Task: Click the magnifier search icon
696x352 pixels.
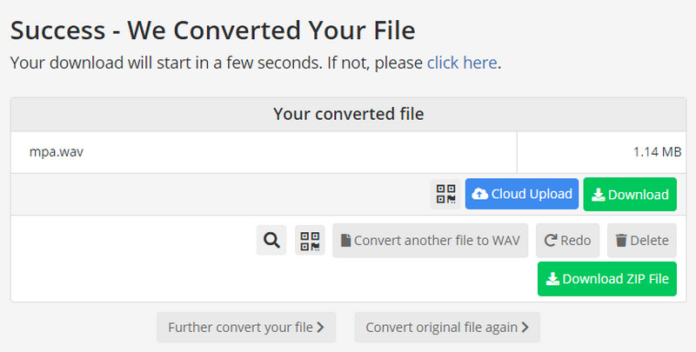Action: (x=271, y=241)
